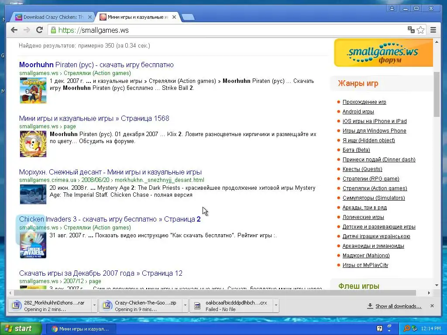This screenshot has height=335, width=447.
Task: Open Стрелялки (Action games) sidebar link
Action: 375,188
